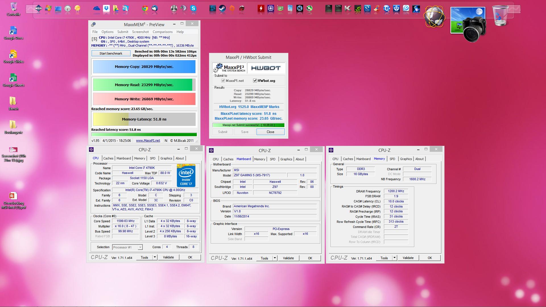Launch Origin from the dock
The width and height of the screenshot is (546, 307).
232,9
